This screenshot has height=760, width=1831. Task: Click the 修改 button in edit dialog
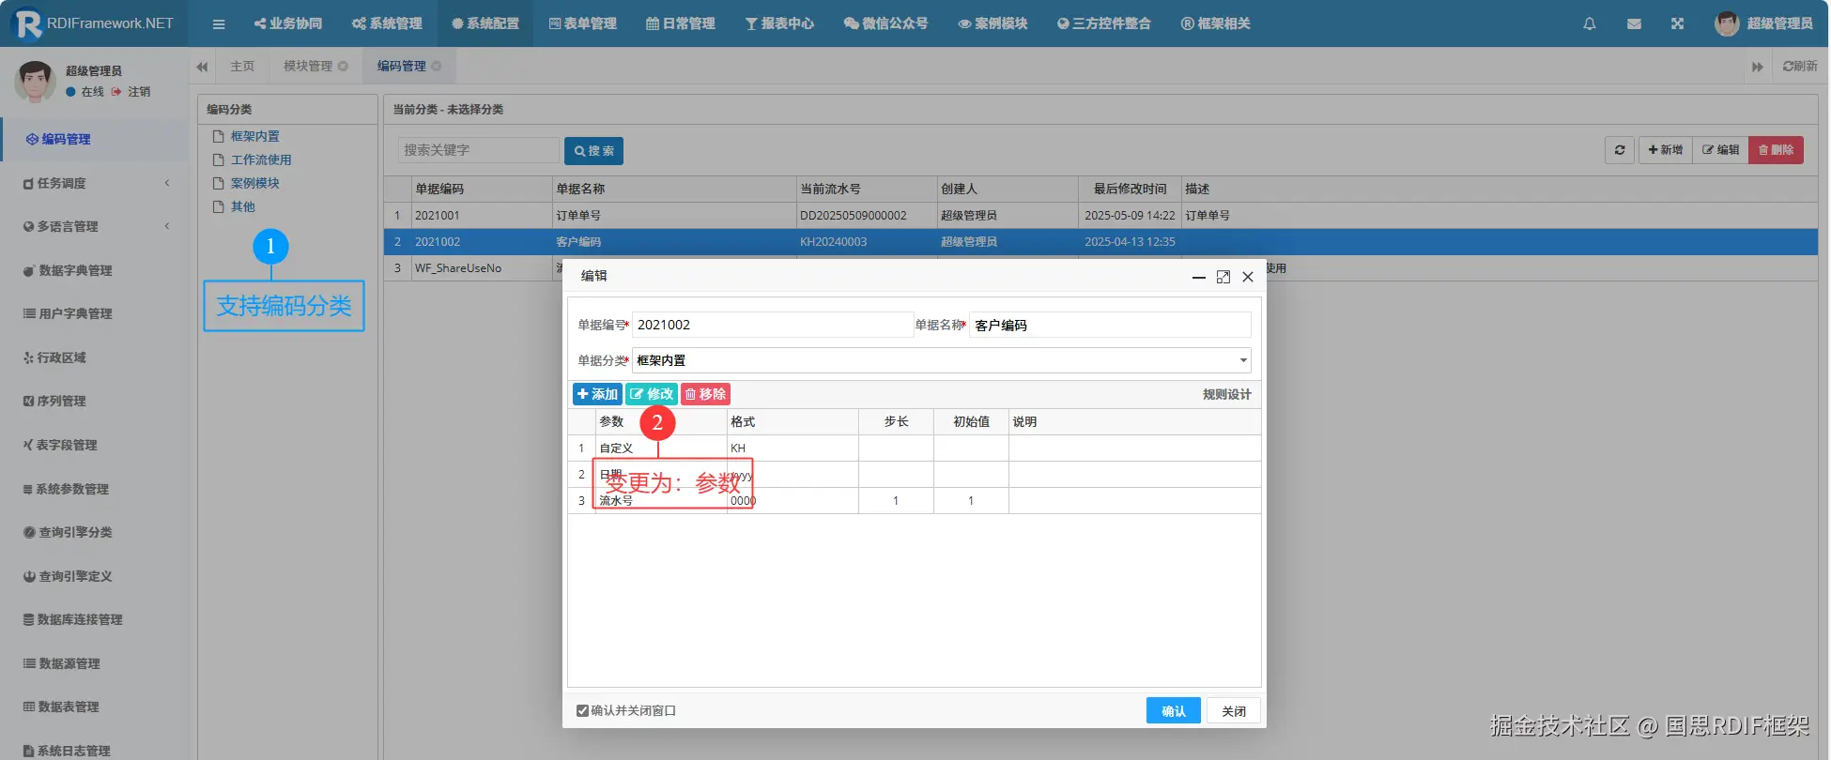(652, 394)
